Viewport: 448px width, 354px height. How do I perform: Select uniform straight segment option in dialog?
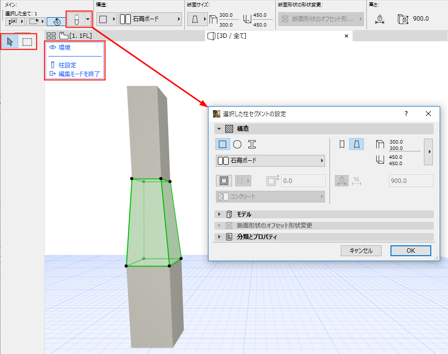pos(342,144)
